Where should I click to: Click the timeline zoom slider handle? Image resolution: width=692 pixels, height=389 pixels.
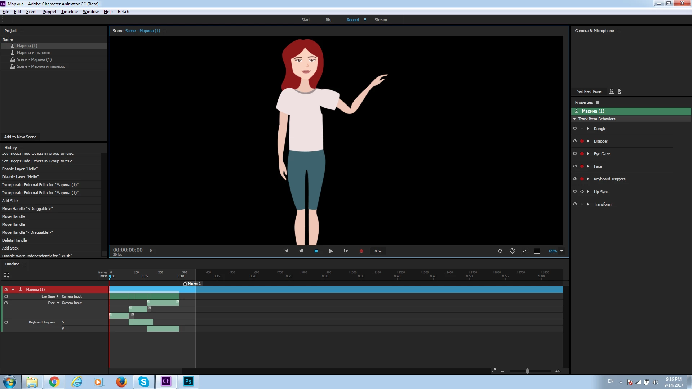pyautogui.click(x=527, y=371)
